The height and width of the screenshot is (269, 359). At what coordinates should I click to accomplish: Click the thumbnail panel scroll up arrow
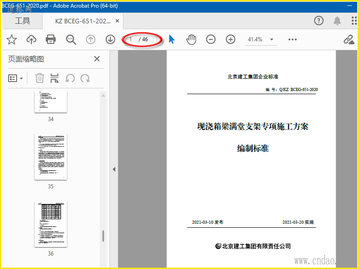pyautogui.click(x=103, y=95)
